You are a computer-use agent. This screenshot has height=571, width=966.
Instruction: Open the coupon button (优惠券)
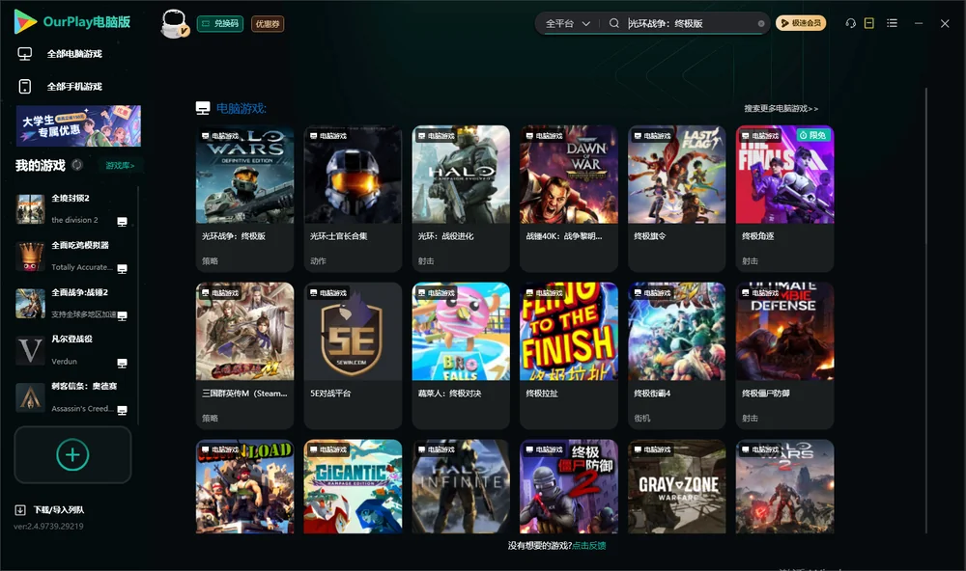click(x=268, y=23)
